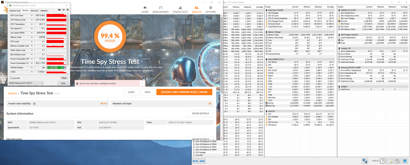Select the Drive Remaining Life row
Viewport: 410px width, 165px height.
[x=373, y=73]
